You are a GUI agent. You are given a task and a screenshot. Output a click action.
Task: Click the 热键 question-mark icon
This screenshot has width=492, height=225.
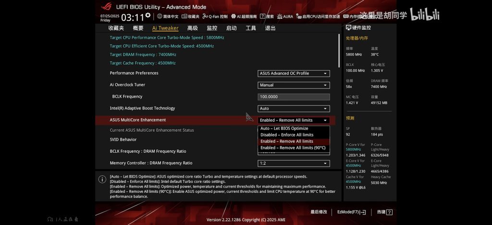tap(389, 212)
